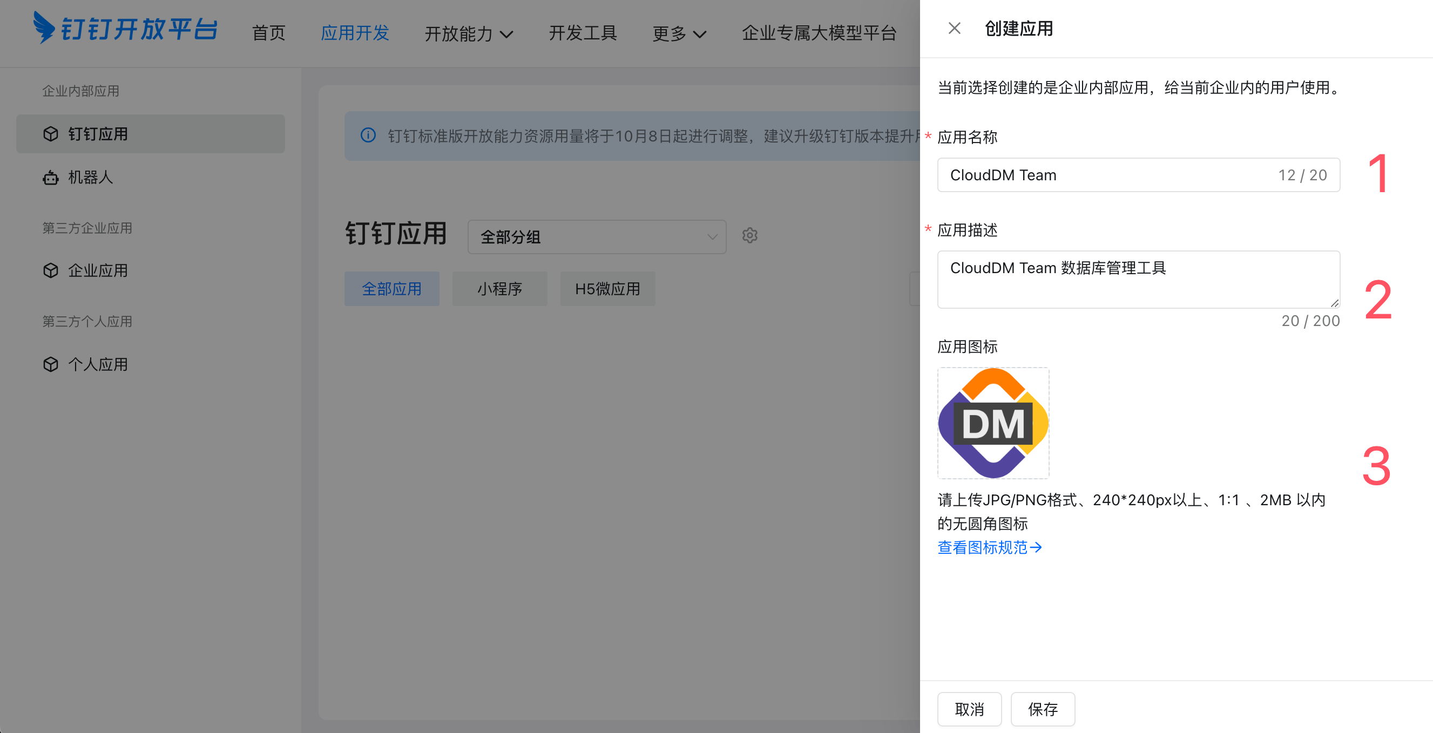Open the 查看图标规范 link
This screenshot has height=733, width=1433.
coord(989,548)
